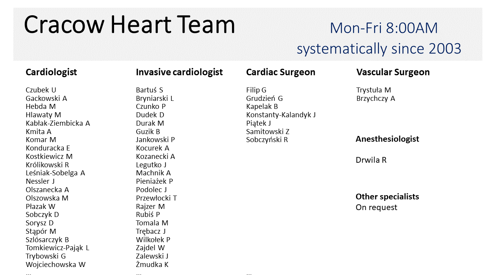Click the name Brzychczy A
The image size is (490, 275).
[x=376, y=99]
